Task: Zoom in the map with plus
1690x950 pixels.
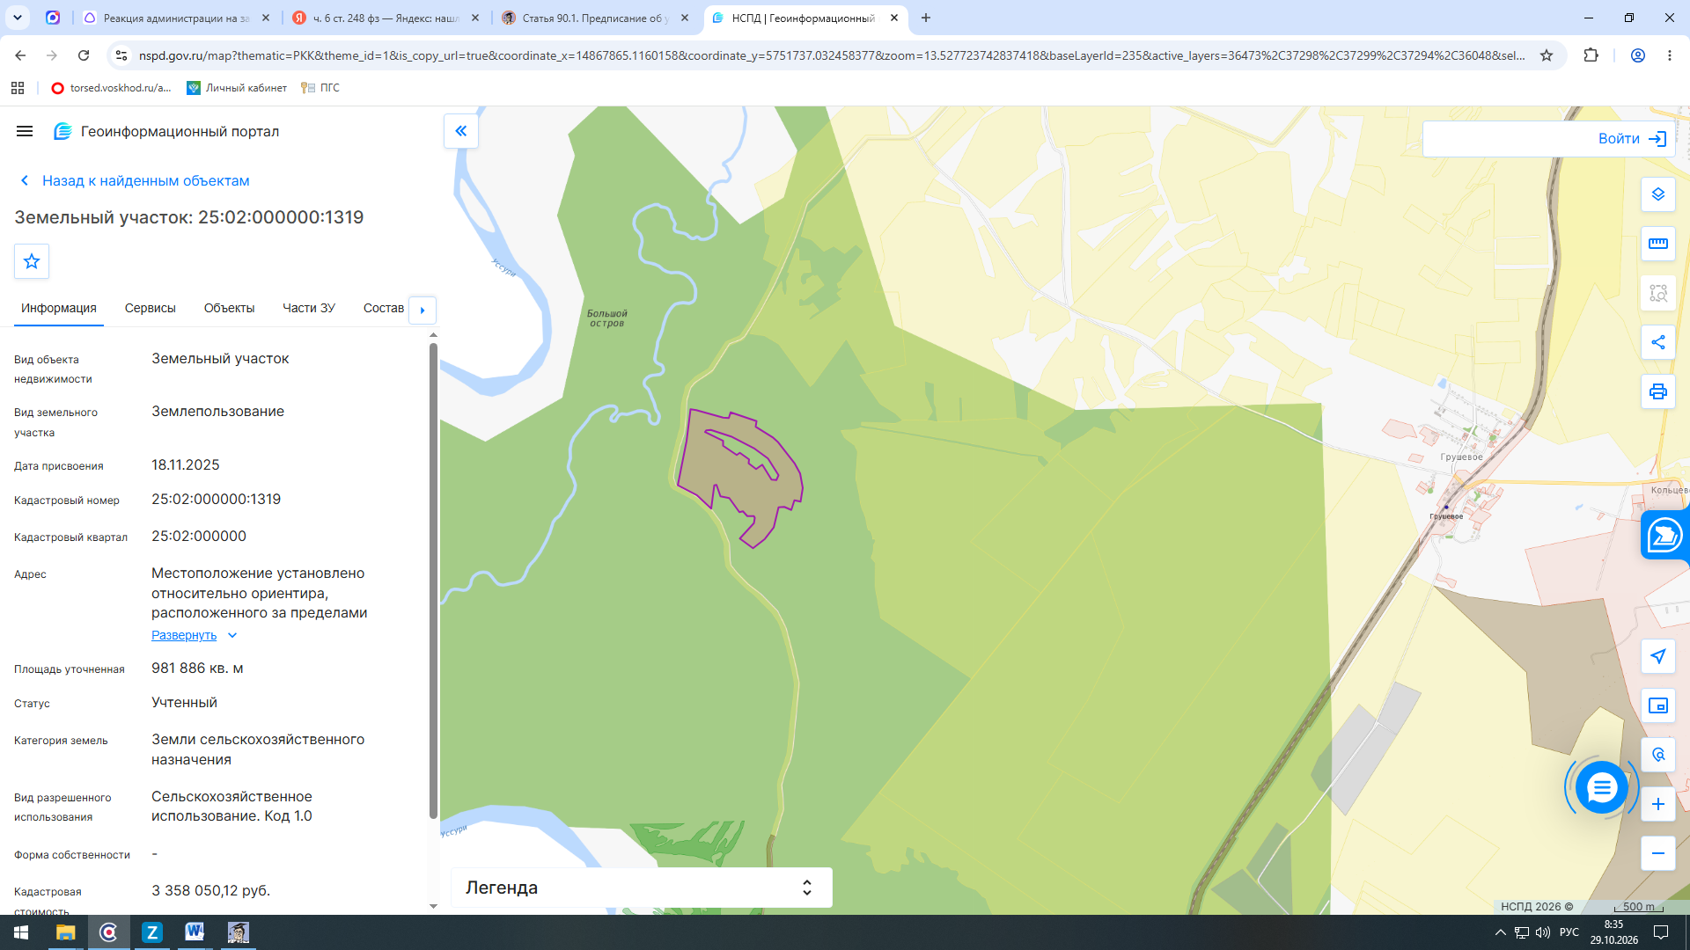Action: 1657,804
